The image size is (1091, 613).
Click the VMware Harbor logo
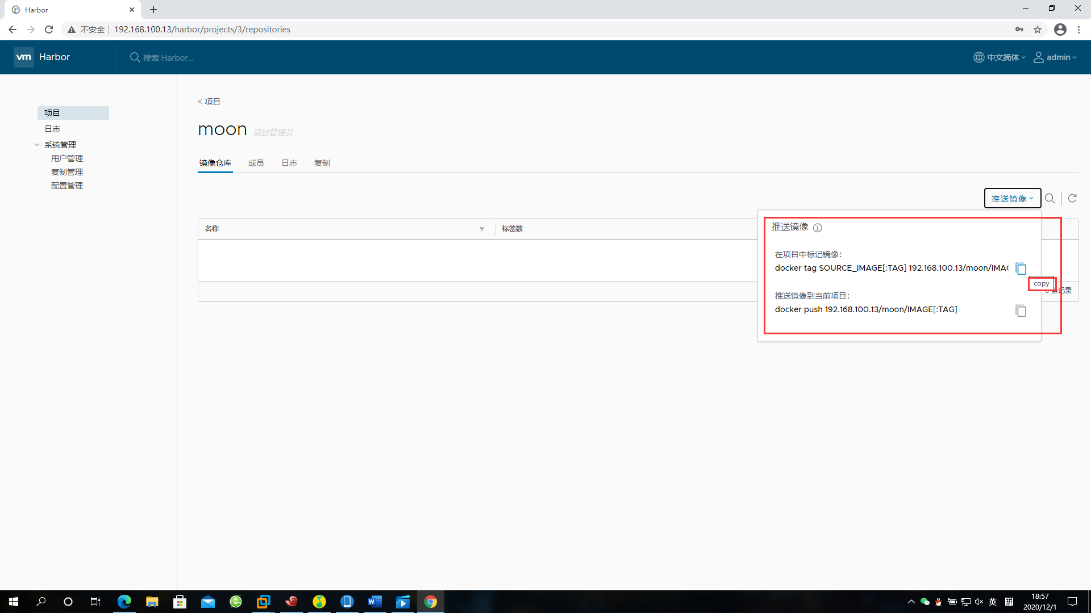[x=24, y=57]
